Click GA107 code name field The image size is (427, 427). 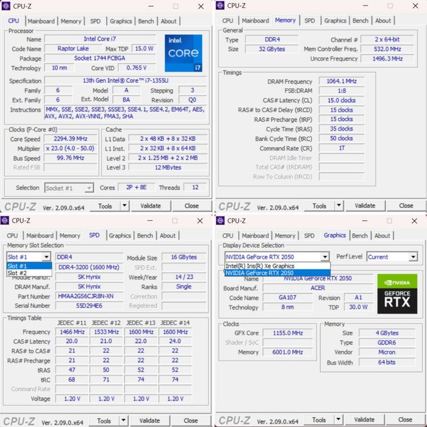pyautogui.click(x=287, y=298)
